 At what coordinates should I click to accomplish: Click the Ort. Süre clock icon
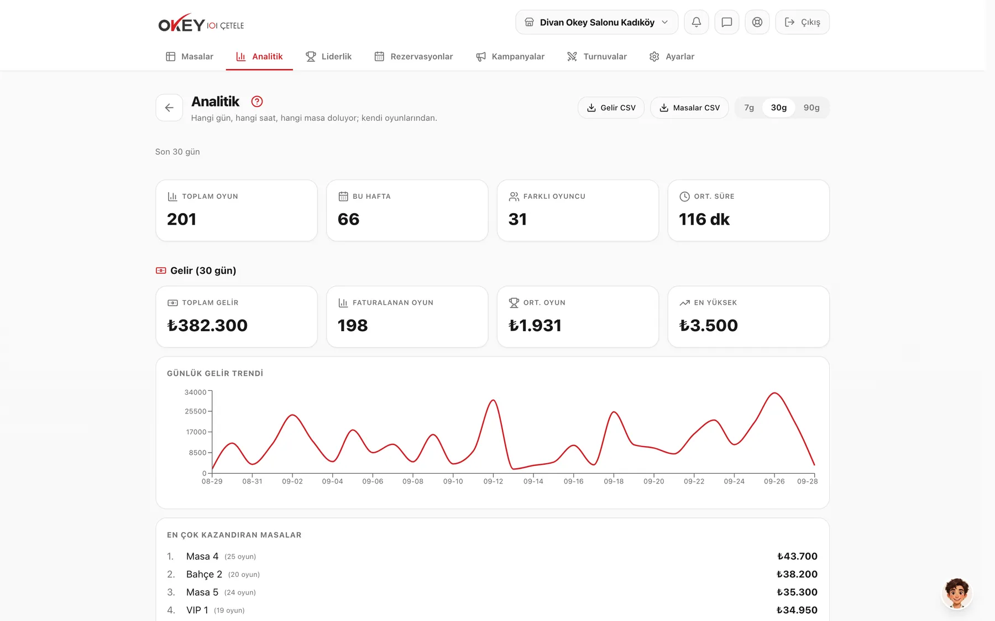click(x=684, y=197)
